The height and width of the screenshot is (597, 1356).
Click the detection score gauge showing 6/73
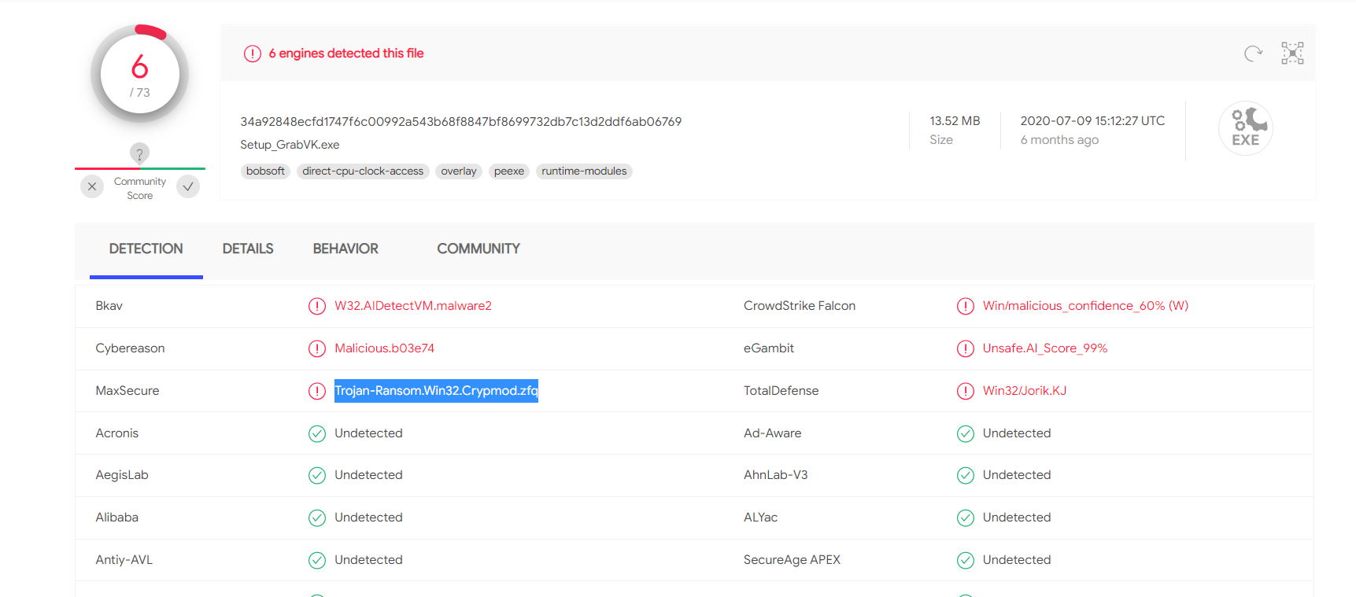(140, 75)
